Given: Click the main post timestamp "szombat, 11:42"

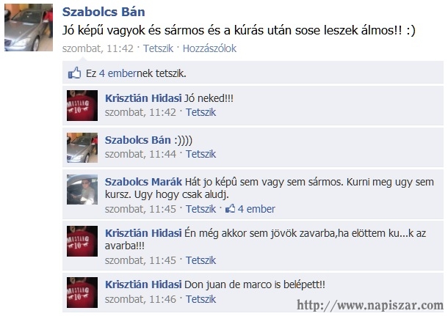Looking at the screenshot, I should click(x=98, y=48).
